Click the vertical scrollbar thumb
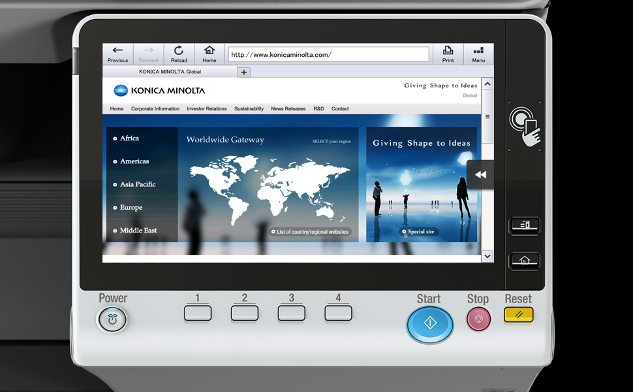The height and width of the screenshot is (392, 633). coord(487,117)
